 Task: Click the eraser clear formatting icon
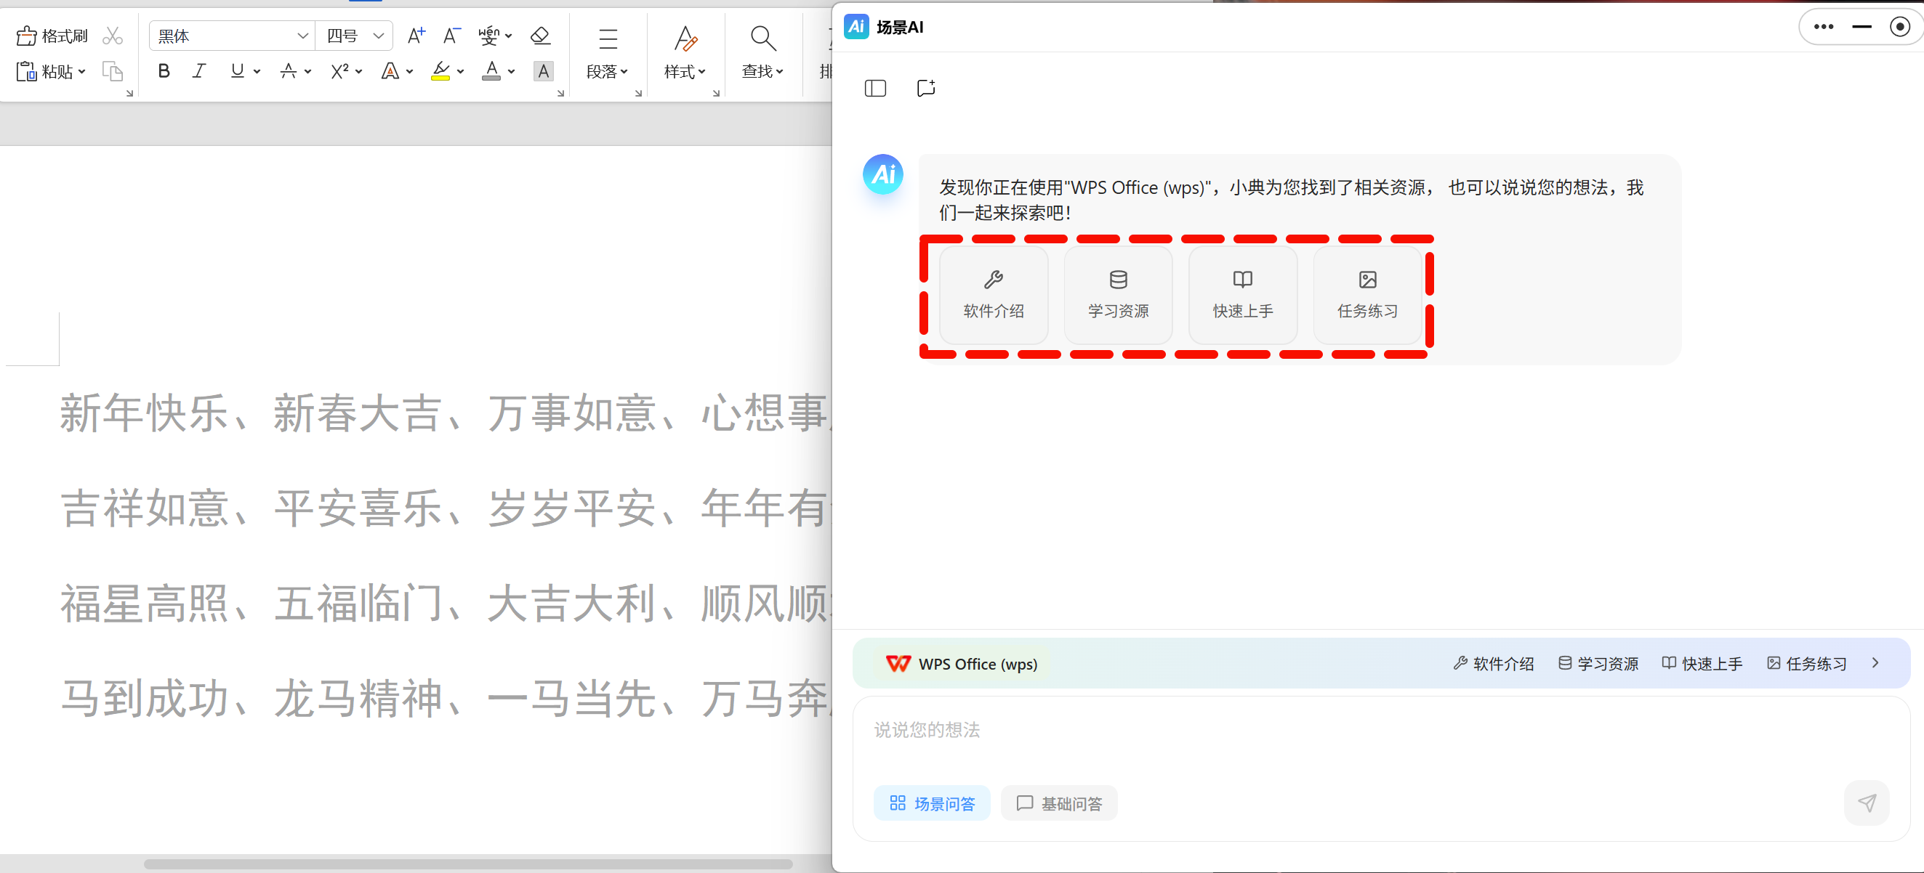[540, 36]
